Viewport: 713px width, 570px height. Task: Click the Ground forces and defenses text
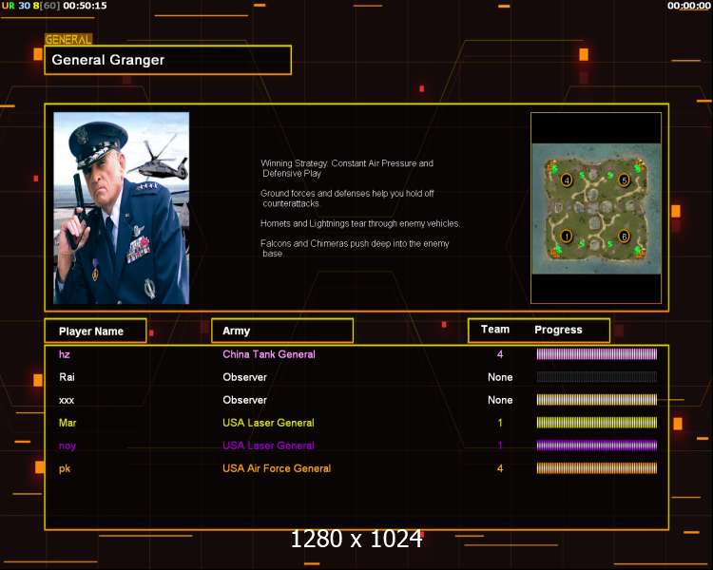pos(347,199)
